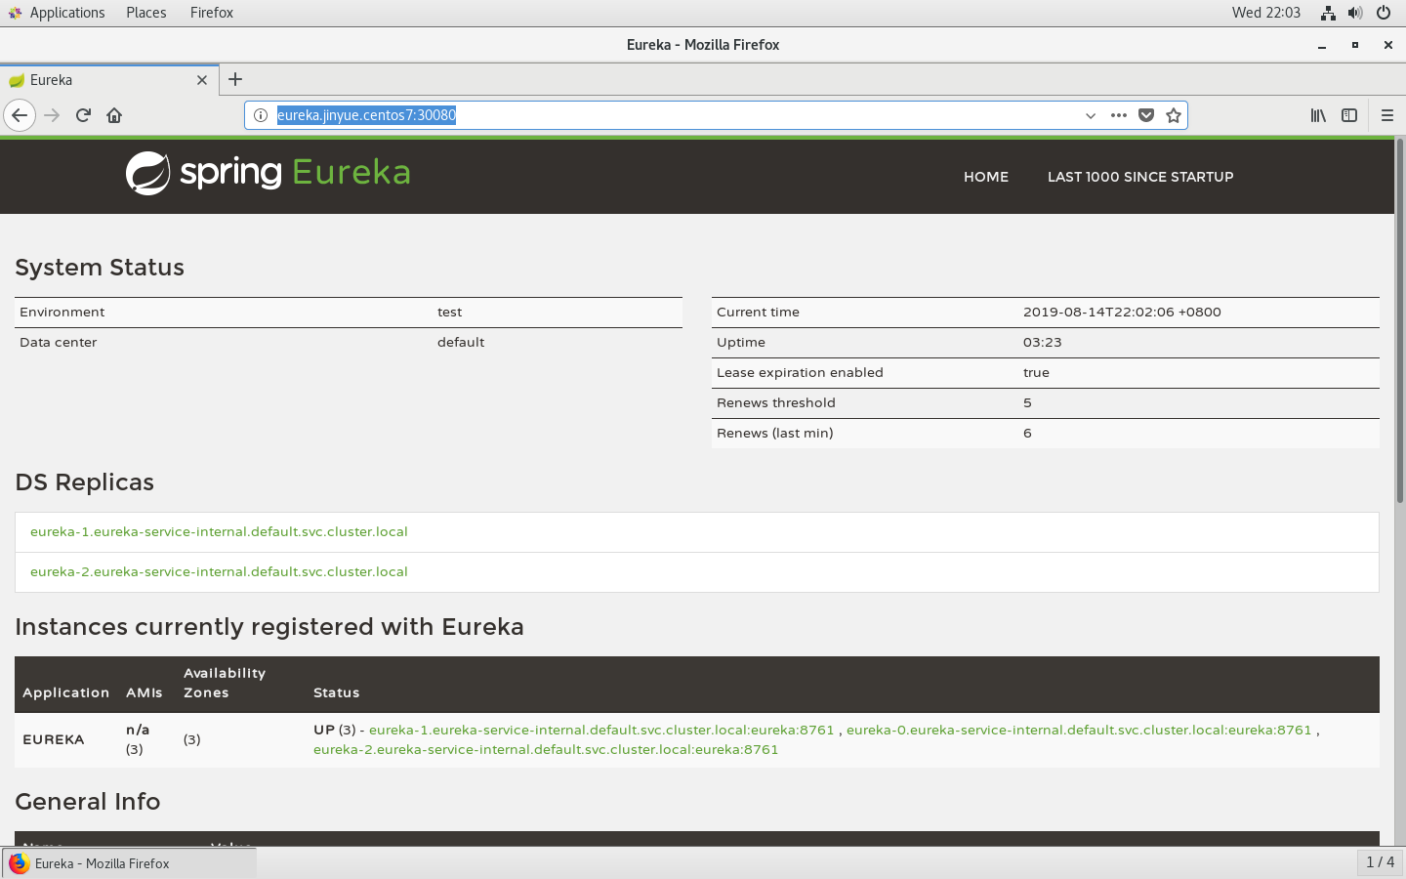Bookmark this page with the star
This screenshot has height=879, width=1406.
1174,115
